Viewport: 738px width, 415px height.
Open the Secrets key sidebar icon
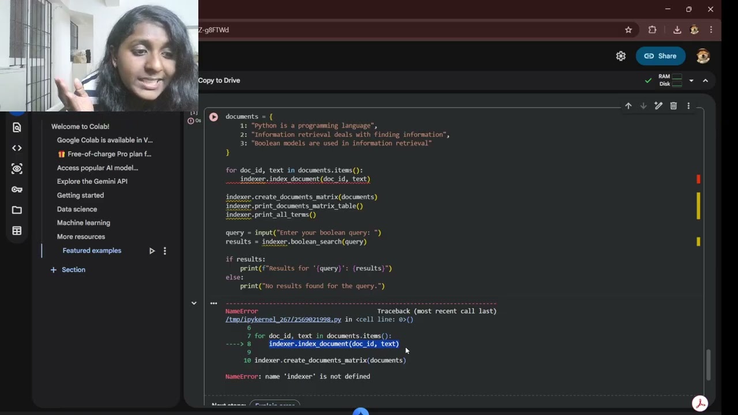point(17,190)
